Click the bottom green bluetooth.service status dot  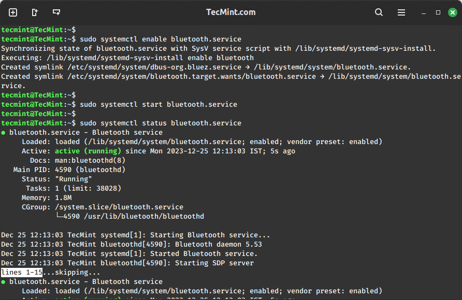point(5,281)
